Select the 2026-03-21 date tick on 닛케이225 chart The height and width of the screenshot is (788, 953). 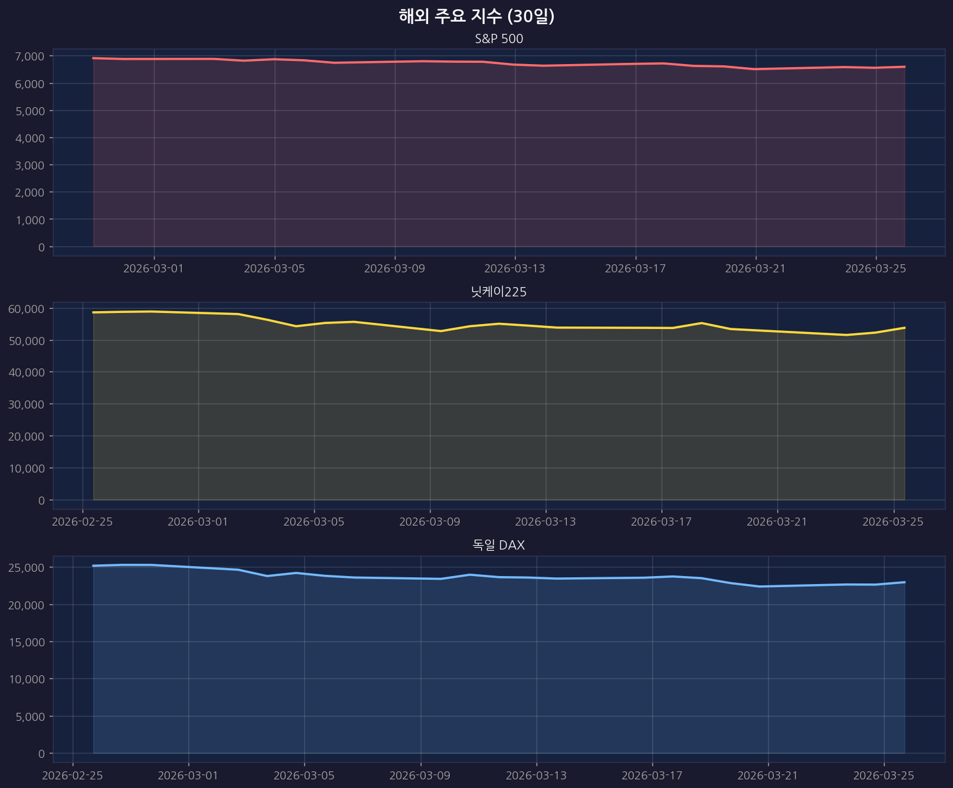pos(777,522)
